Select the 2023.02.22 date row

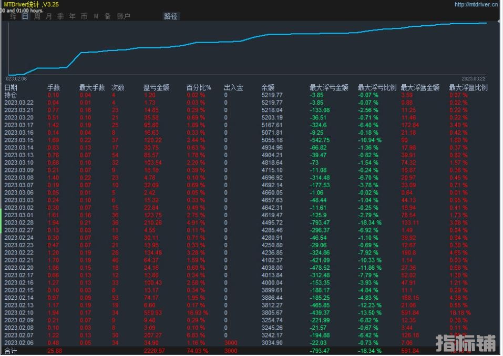point(19,252)
